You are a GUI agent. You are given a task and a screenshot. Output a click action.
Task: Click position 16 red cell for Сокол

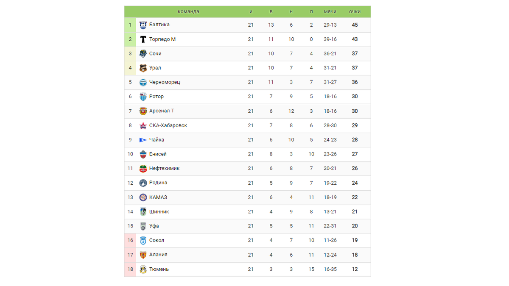(x=130, y=241)
